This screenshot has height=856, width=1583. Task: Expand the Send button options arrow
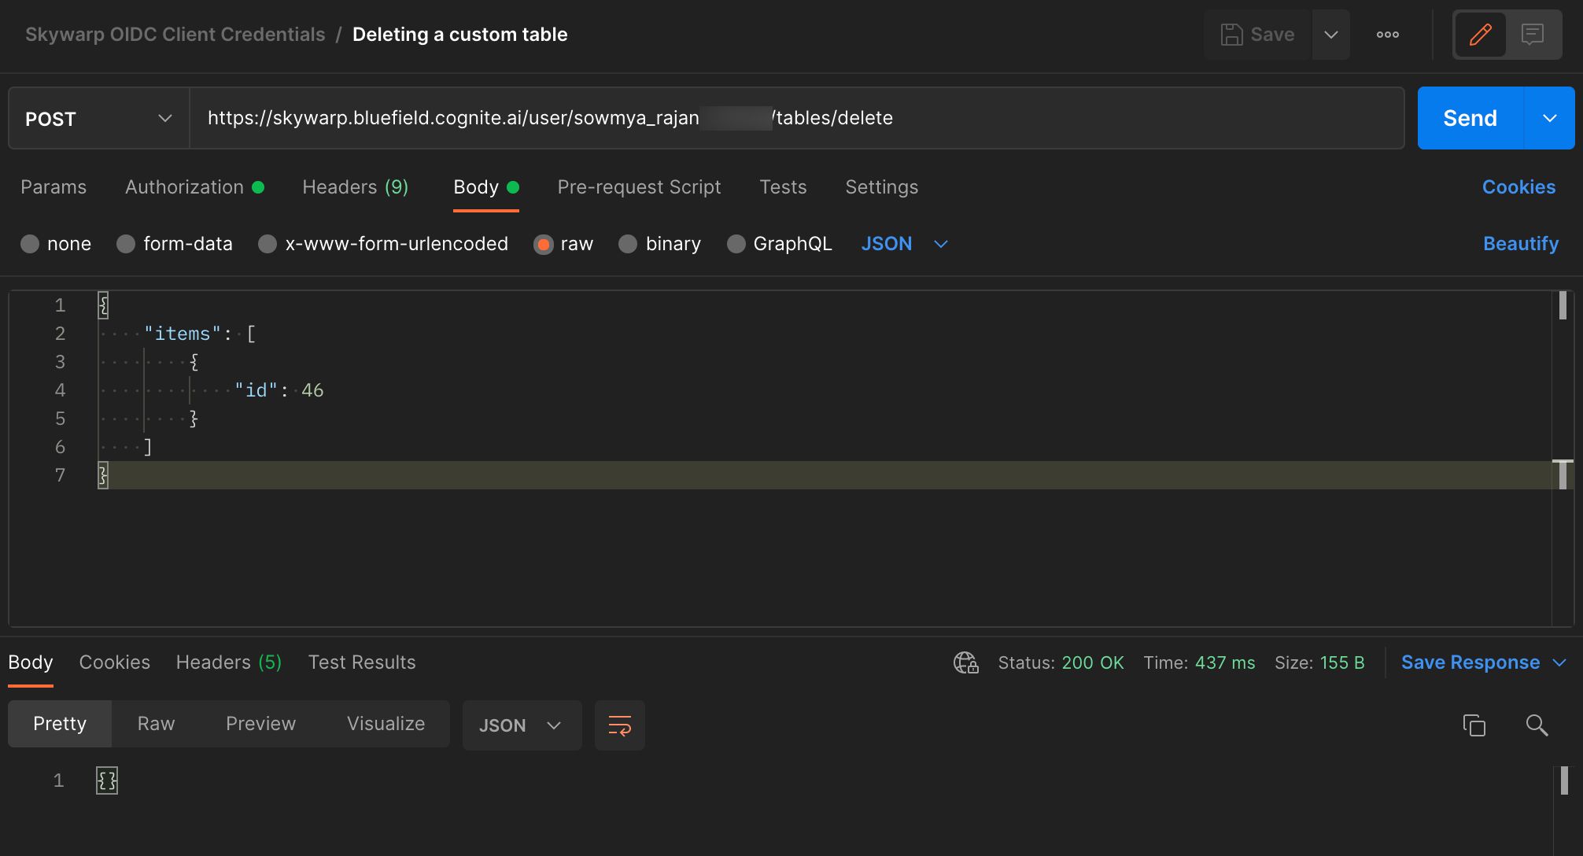pyautogui.click(x=1550, y=118)
